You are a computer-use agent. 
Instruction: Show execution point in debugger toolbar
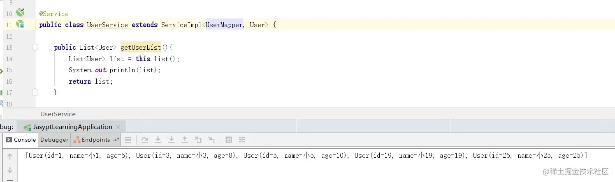click(128, 140)
